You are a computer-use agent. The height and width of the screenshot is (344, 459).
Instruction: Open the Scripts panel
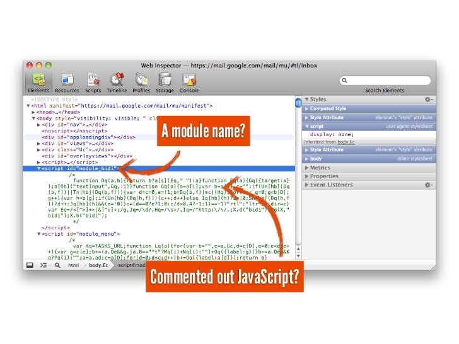click(93, 83)
